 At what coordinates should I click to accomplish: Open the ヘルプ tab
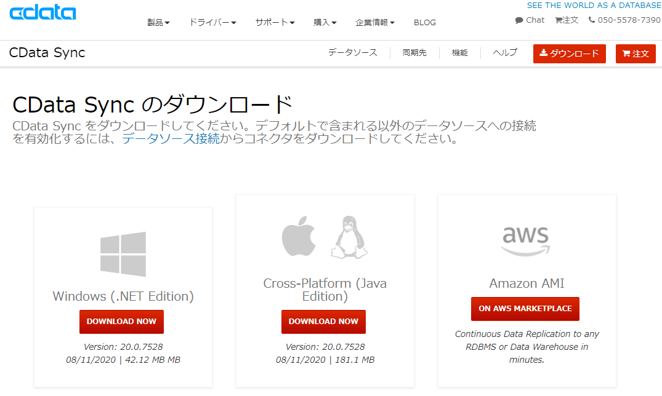pyautogui.click(x=505, y=53)
